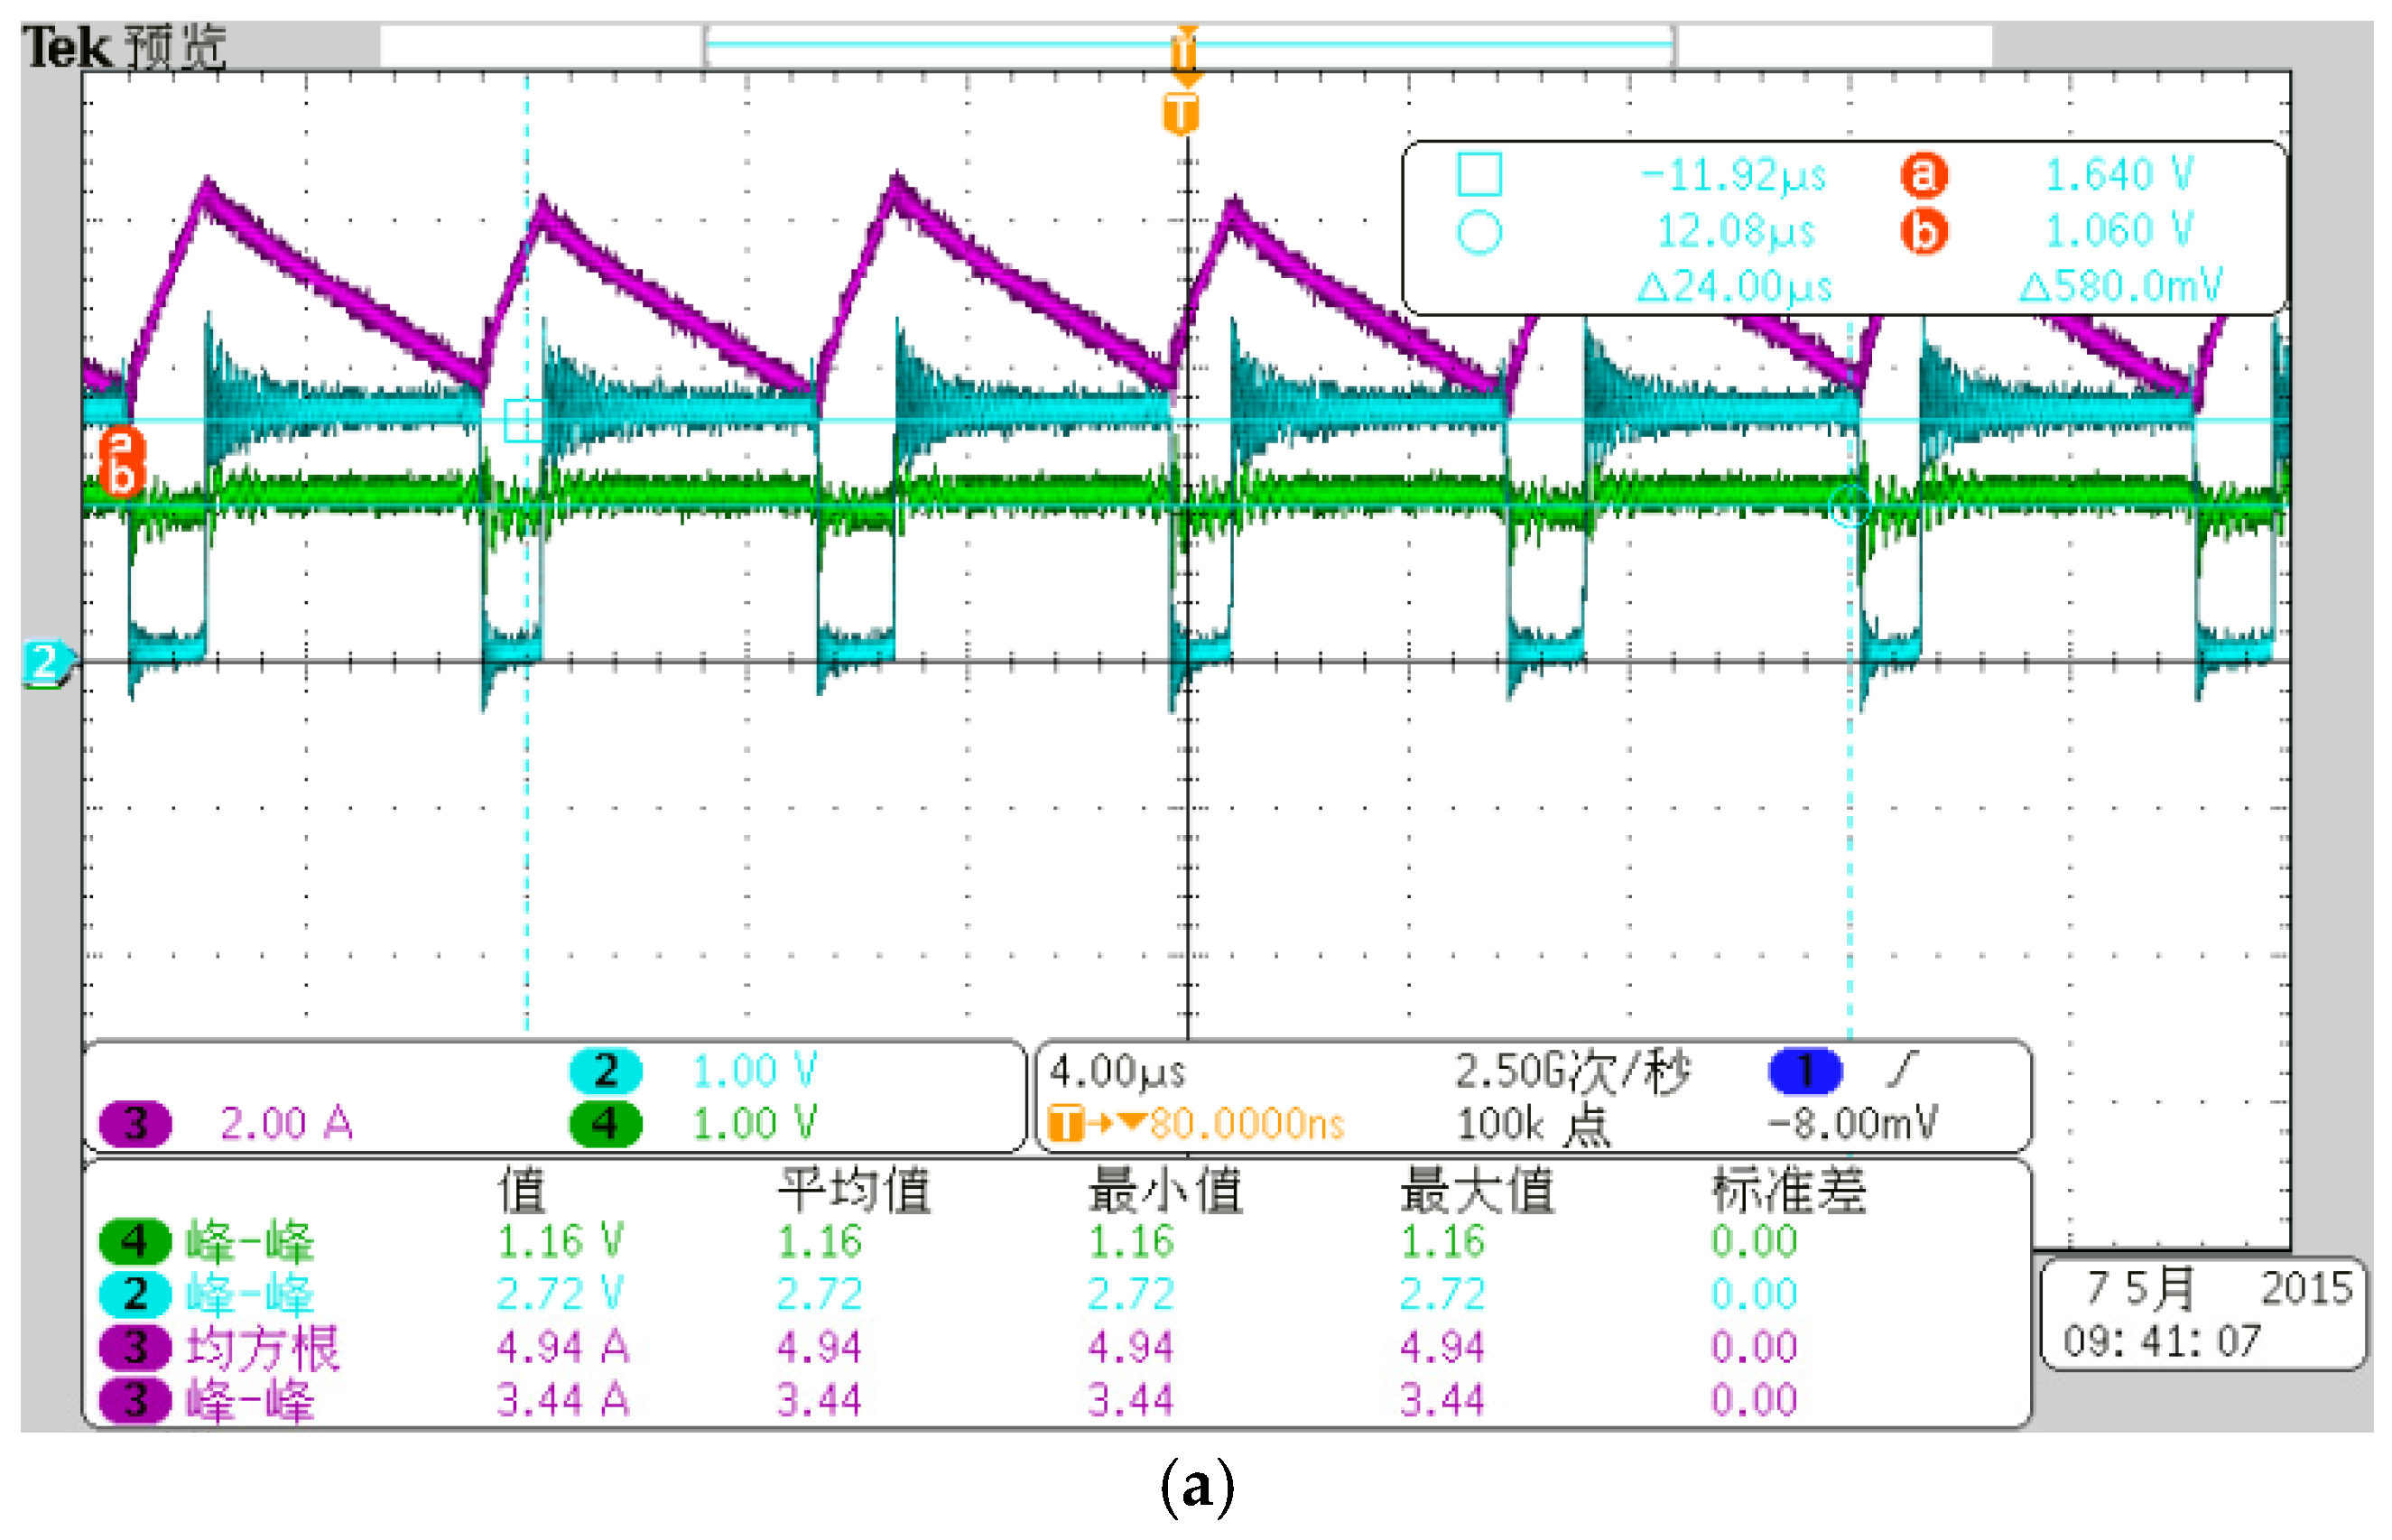The width and height of the screenshot is (2392, 1540).
Task: Click the date and time display box
Action: point(2203,1314)
